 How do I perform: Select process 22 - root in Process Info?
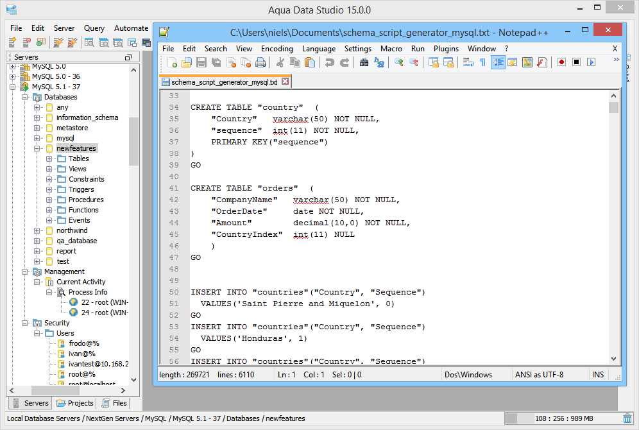coord(105,302)
